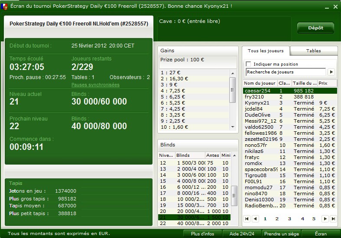Image resolution: width=341 pixels, height=238 pixels.
Task: Focus the Recherche de joueurs field
Action: point(286,72)
